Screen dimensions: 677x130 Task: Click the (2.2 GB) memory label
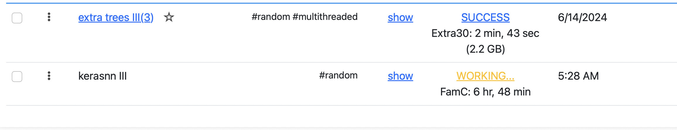[x=485, y=49]
